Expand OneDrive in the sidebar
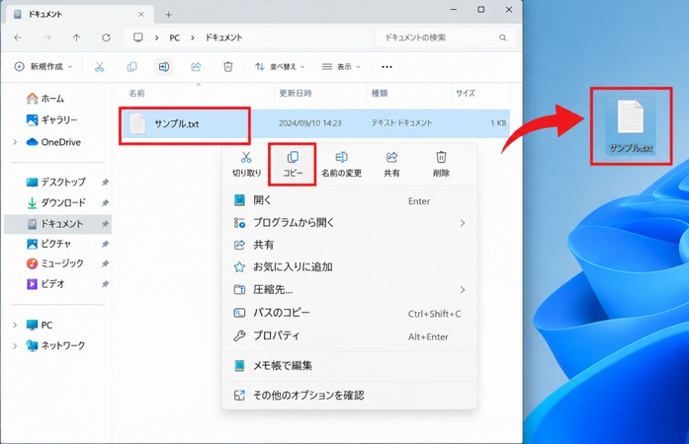Image resolution: width=689 pixels, height=444 pixels. click(15, 142)
